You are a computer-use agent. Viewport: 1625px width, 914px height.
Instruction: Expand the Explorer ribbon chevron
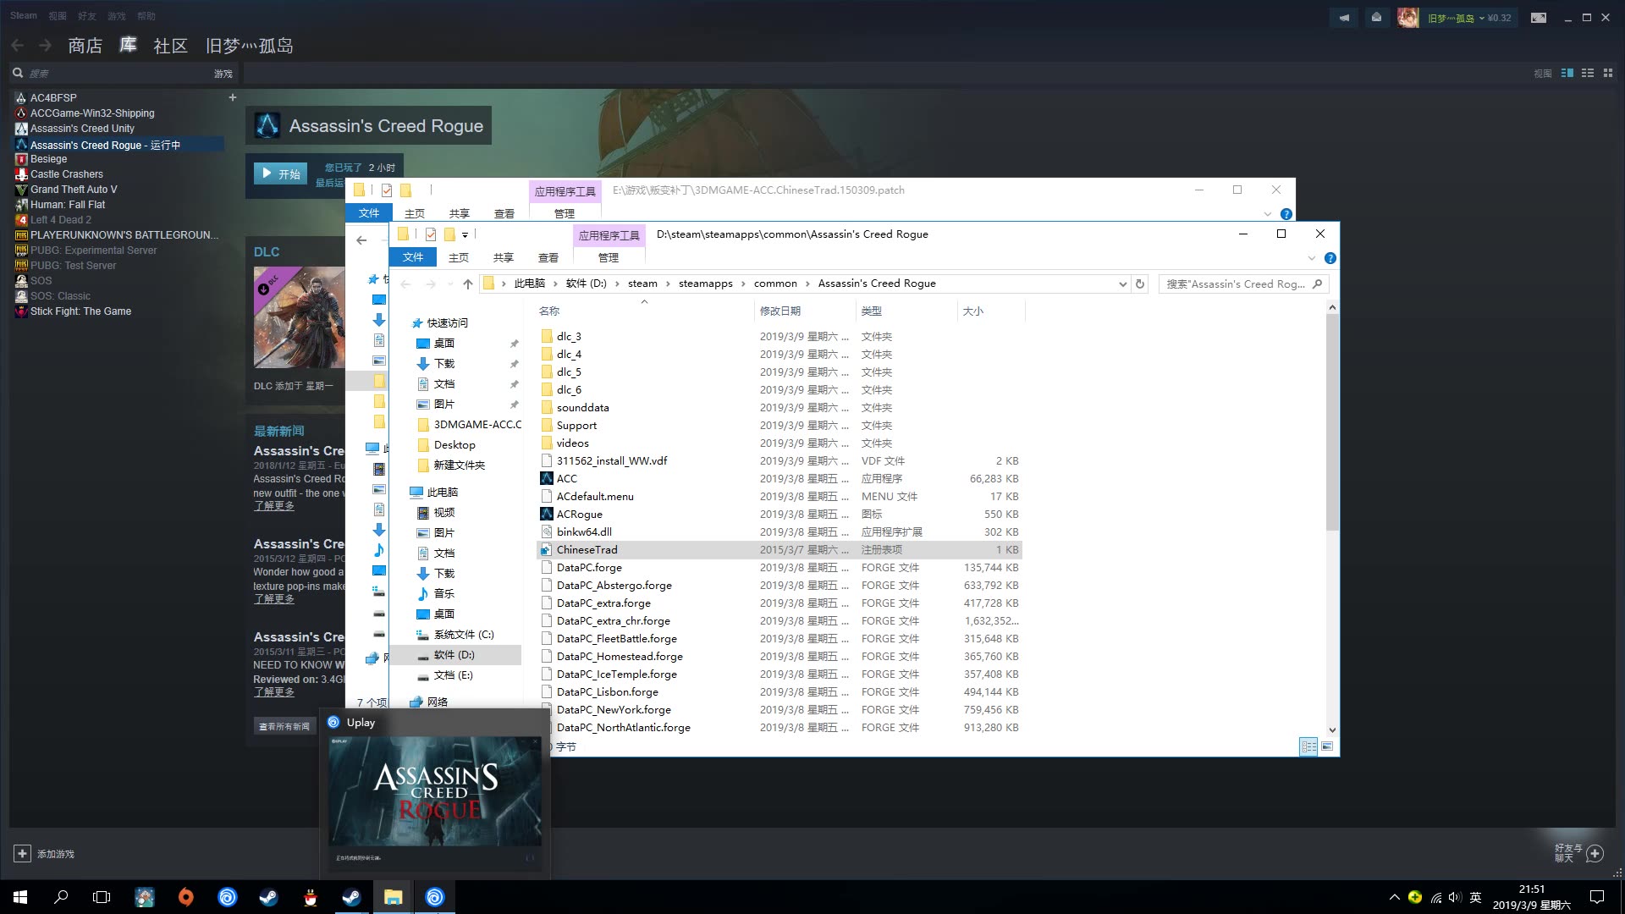(1312, 258)
